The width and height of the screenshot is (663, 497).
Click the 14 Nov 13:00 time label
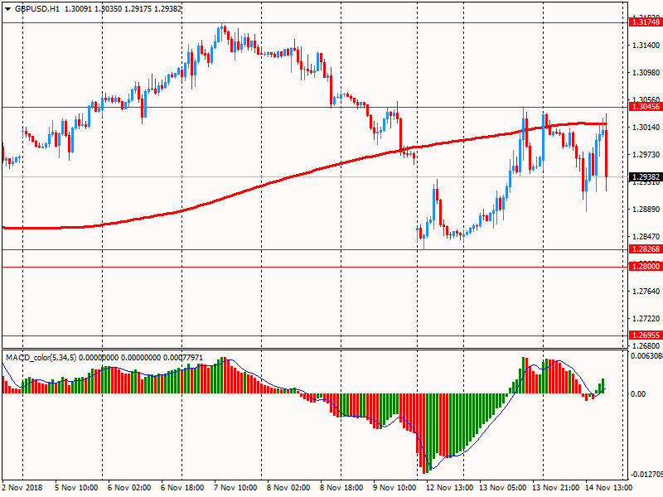click(609, 488)
